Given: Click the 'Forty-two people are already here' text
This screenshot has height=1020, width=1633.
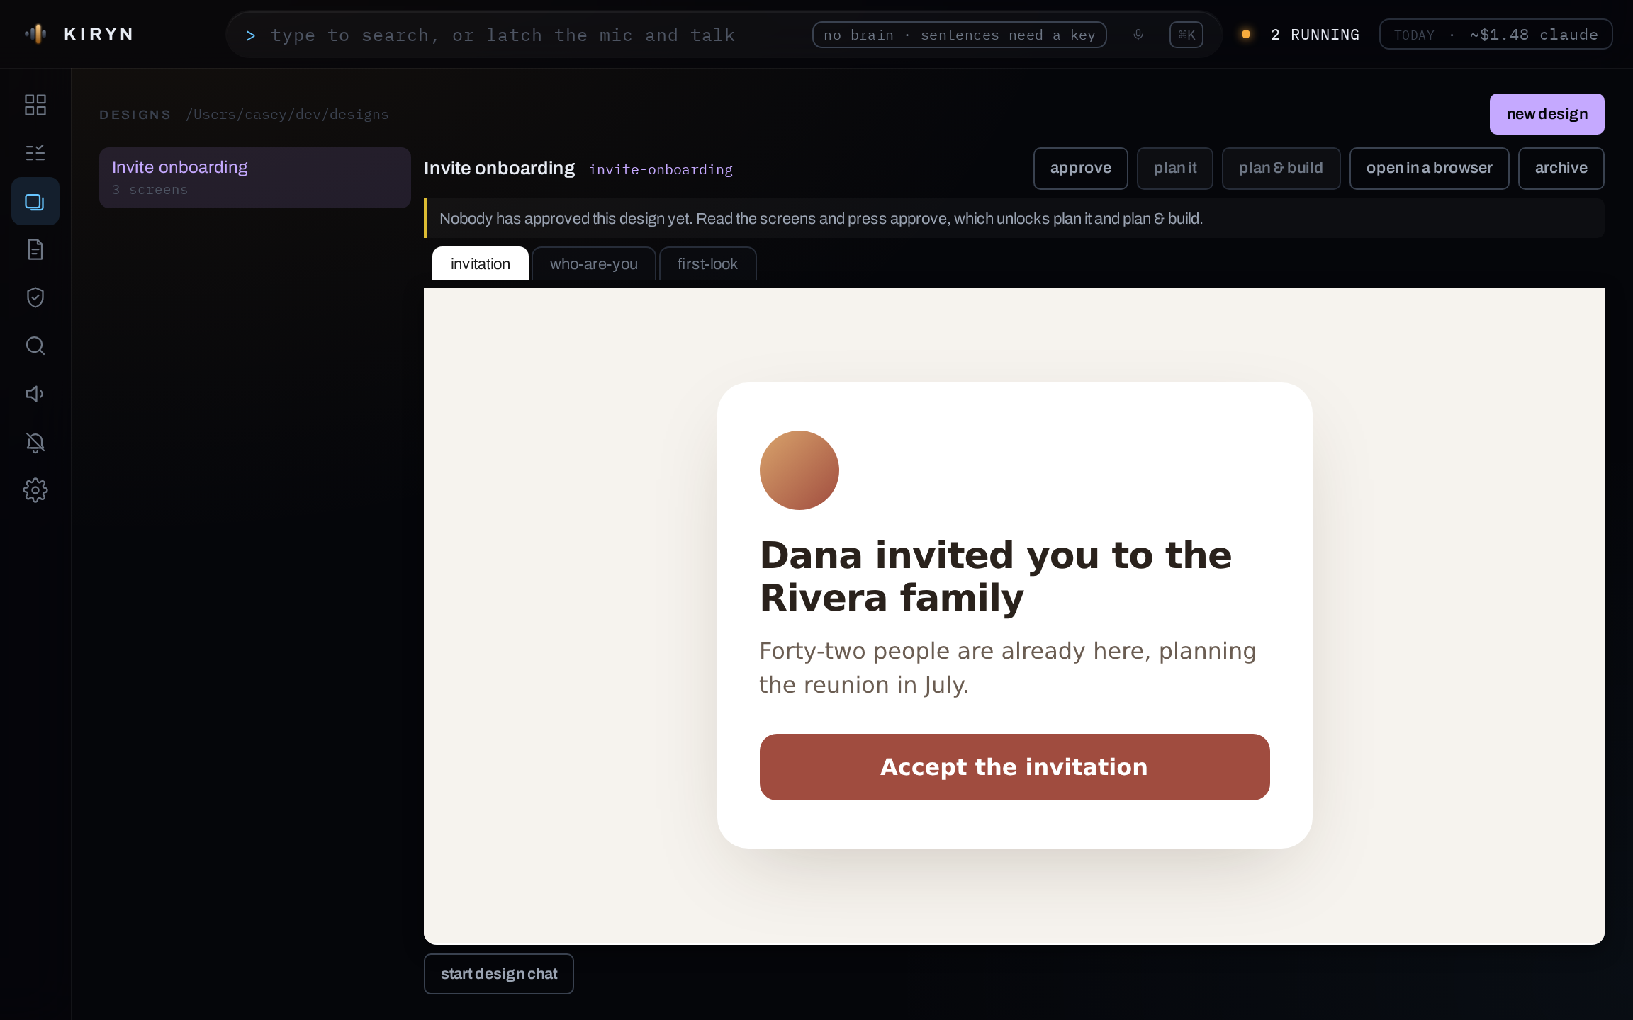Looking at the screenshot, I should [x=1008, y=668].
